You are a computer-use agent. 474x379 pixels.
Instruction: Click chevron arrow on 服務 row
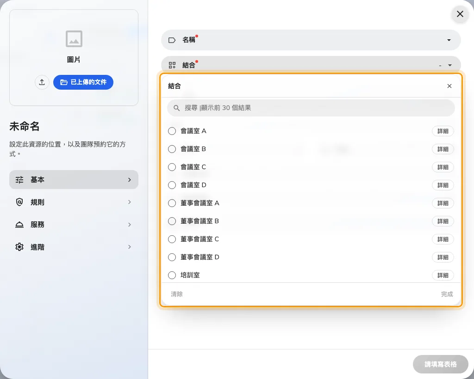pos(130,225)
